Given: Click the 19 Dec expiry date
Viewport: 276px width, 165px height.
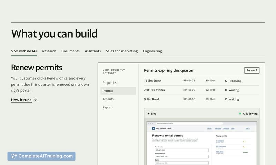Looking at the screenshot, I should coord(210,99).
